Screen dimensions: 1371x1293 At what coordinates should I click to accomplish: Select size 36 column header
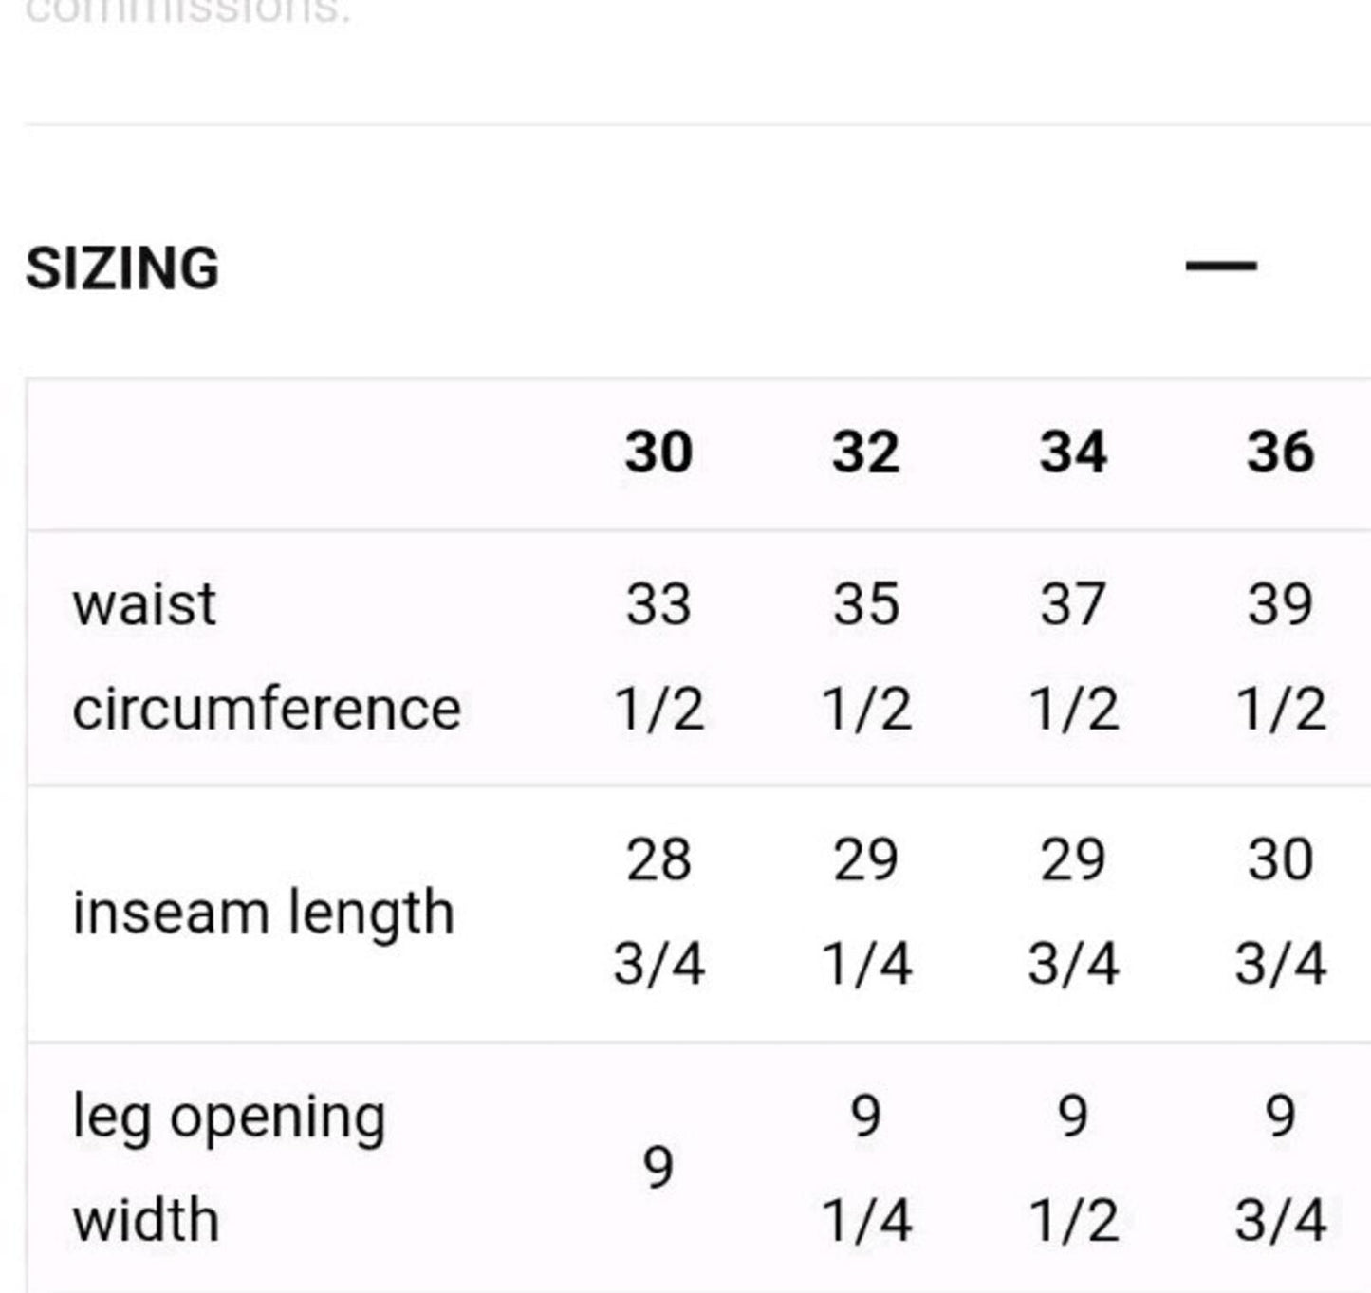tap(1280, 452)
